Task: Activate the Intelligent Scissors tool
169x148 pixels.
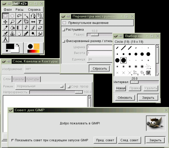Action: (40, 16)
